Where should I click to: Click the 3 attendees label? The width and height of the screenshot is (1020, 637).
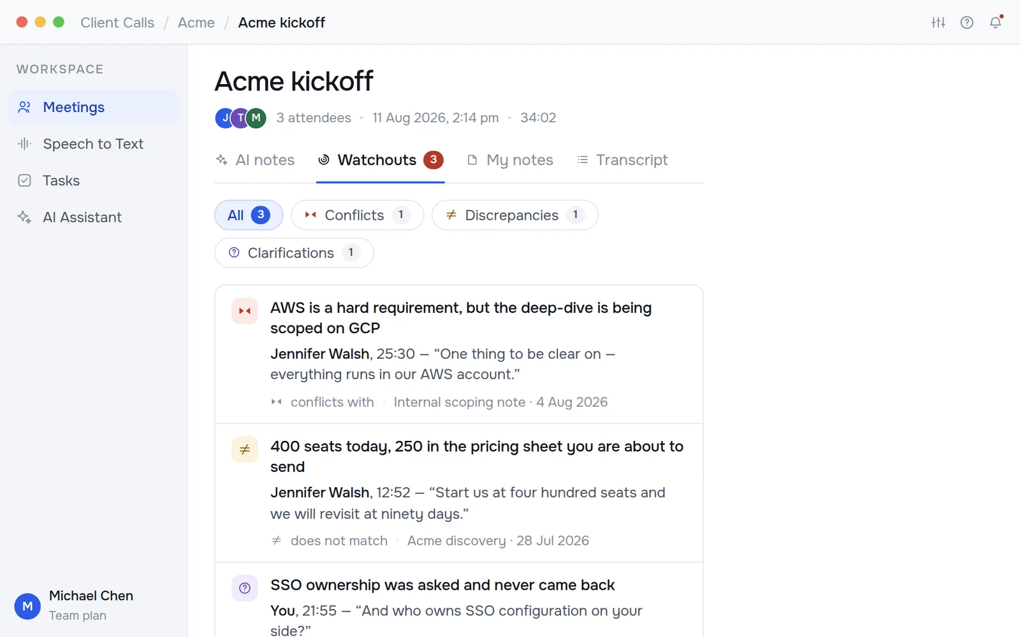pos(314,118)
